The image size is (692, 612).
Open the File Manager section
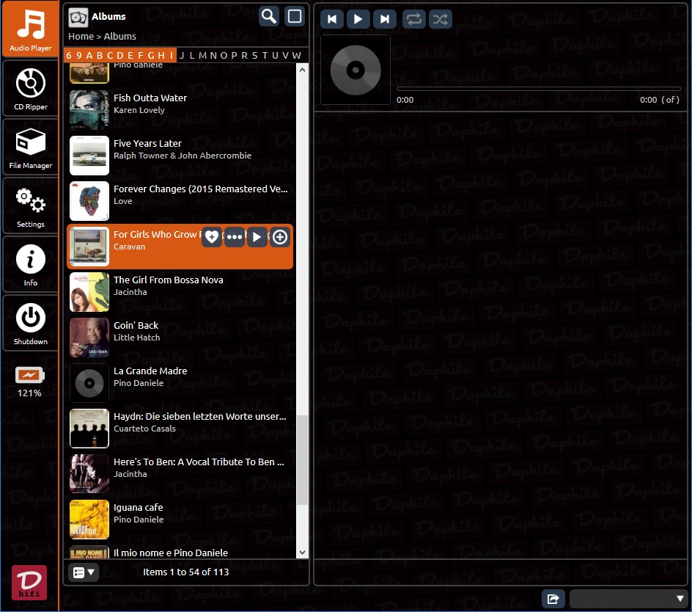(30, 147)
